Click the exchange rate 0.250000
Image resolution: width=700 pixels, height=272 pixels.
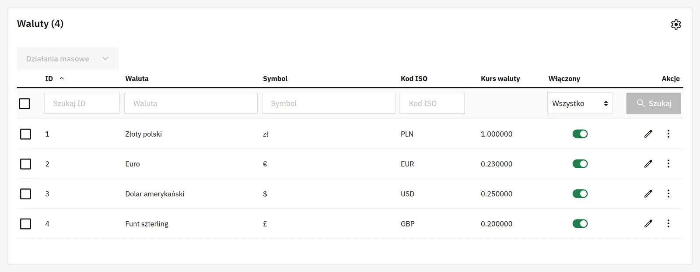pos(497,194)
